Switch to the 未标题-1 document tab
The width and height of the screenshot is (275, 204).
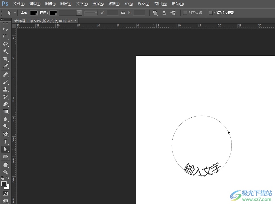pyautogui.click(x=43, y=21)
